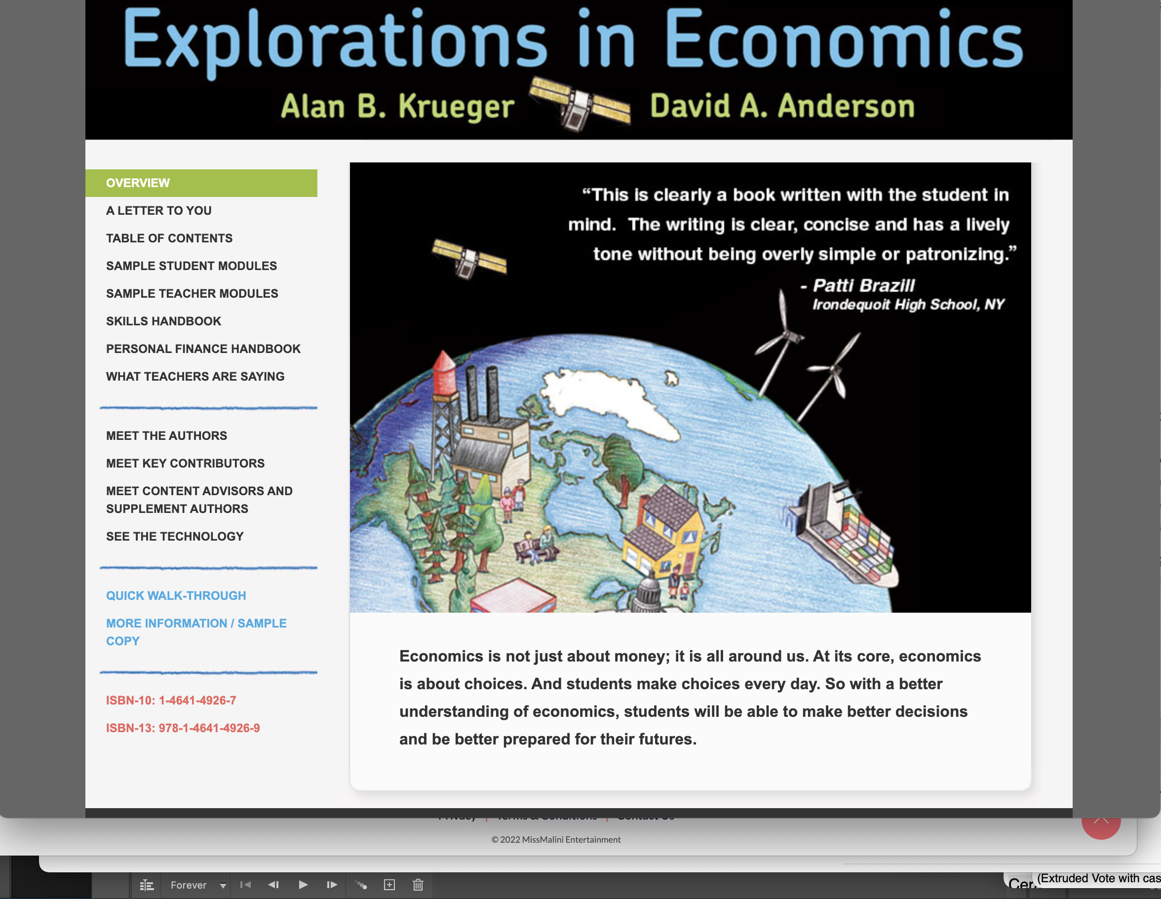Click the convert to video timeline icon
The image size is (1161, 899).
coord(146,885)
